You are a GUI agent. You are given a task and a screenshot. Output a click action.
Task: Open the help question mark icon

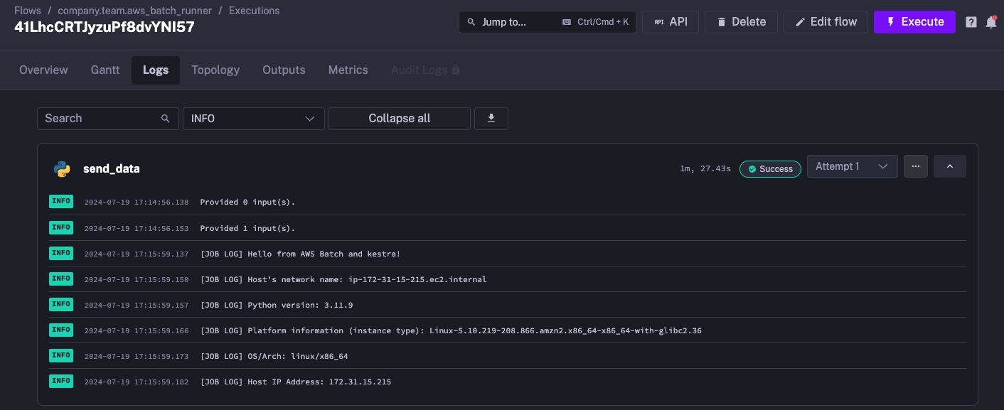pos(971,22)
